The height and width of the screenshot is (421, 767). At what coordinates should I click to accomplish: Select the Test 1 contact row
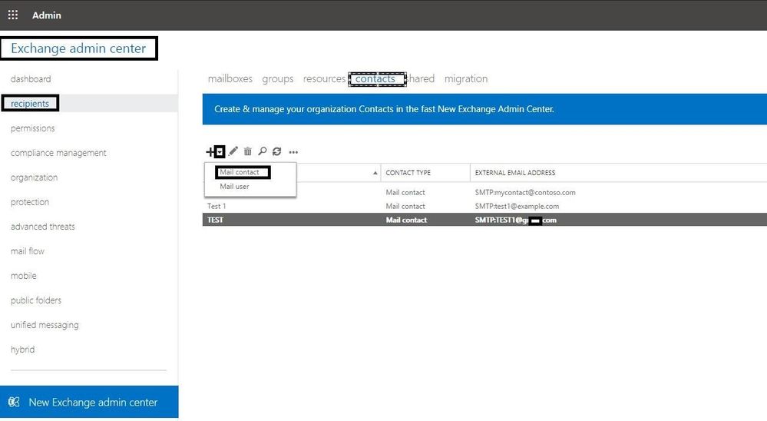[484, 206]
